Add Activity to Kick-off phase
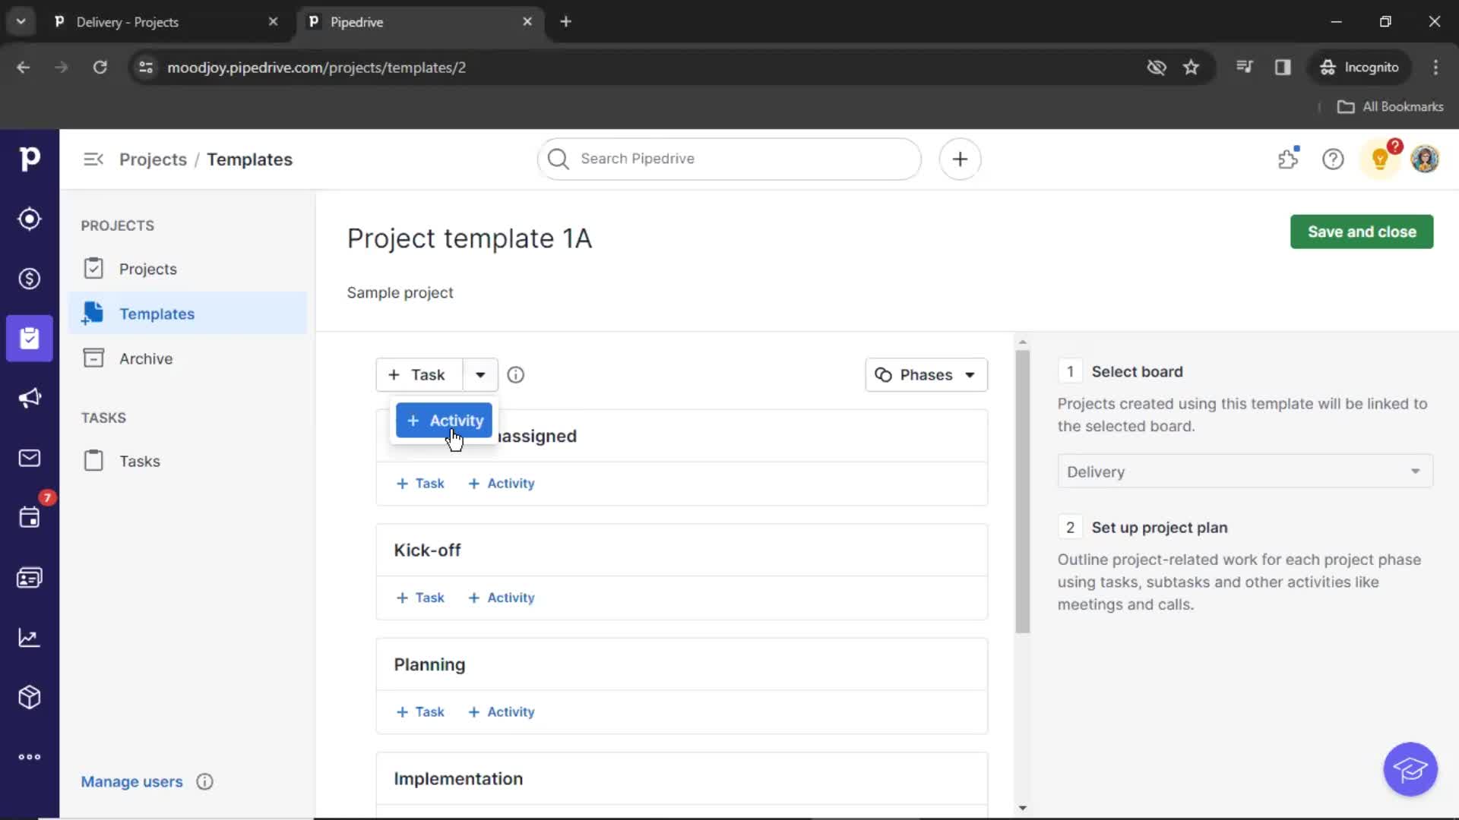Screen dimensions: 1459x820 click(x=502, y=597)
